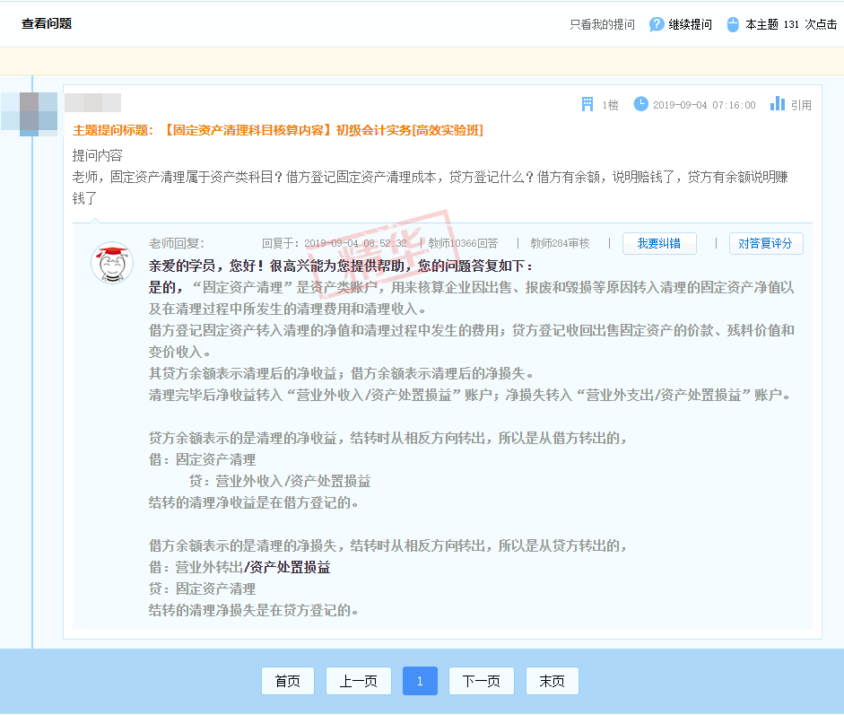Go to the last page via 末页
The image size is (844, 715).
tap(552, 681)
